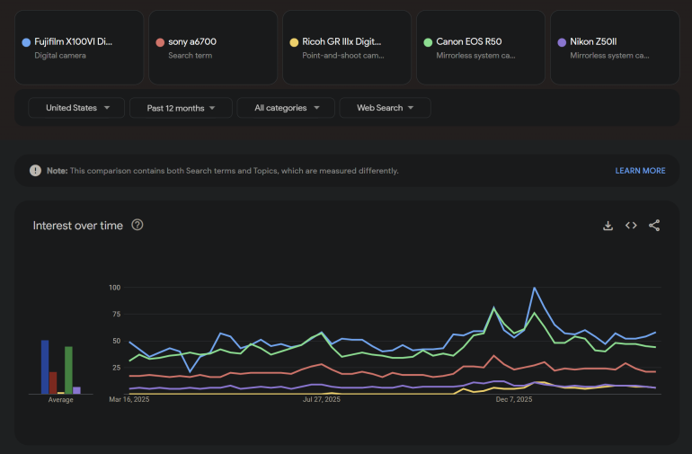692x454 pixels.
Task: Edit the Nikon Z50II comparison card
Action: click(615, 48)
